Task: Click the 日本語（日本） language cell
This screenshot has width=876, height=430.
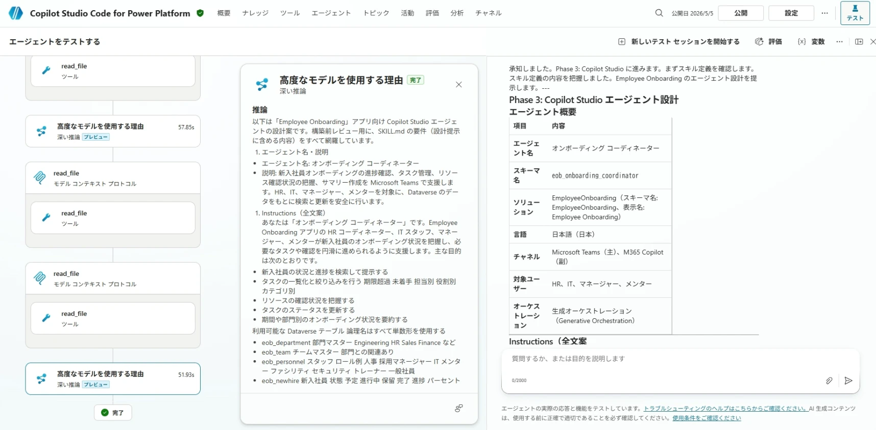Action: coord(573,235)
